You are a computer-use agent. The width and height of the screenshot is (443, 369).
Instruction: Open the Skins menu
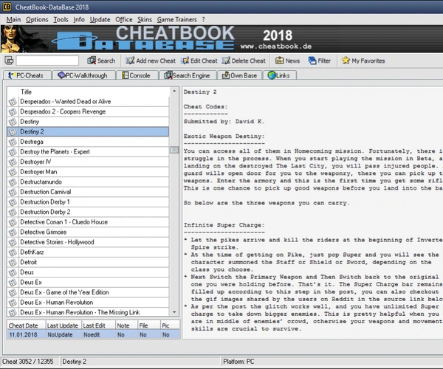[x=145, y=19]
